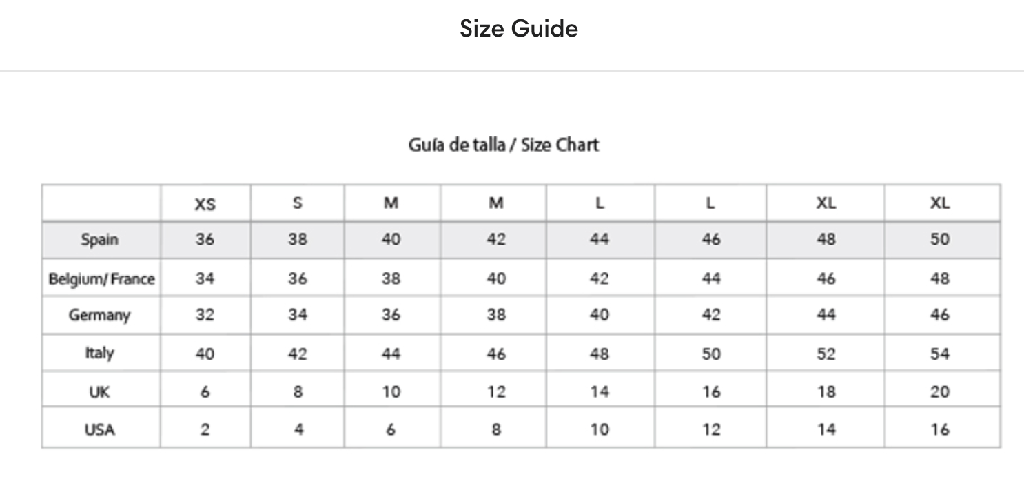Screen dimensions: 1024x481
Task: Click the "Size Guide" heading
Action: (x=518, y=29)
